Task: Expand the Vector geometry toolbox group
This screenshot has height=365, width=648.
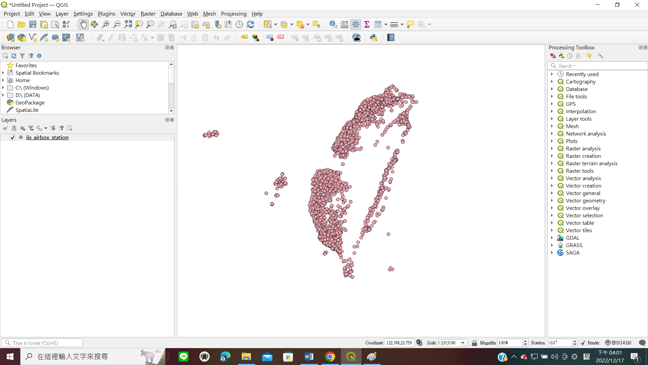Action: pyautogui.click(x=552, y=201)
